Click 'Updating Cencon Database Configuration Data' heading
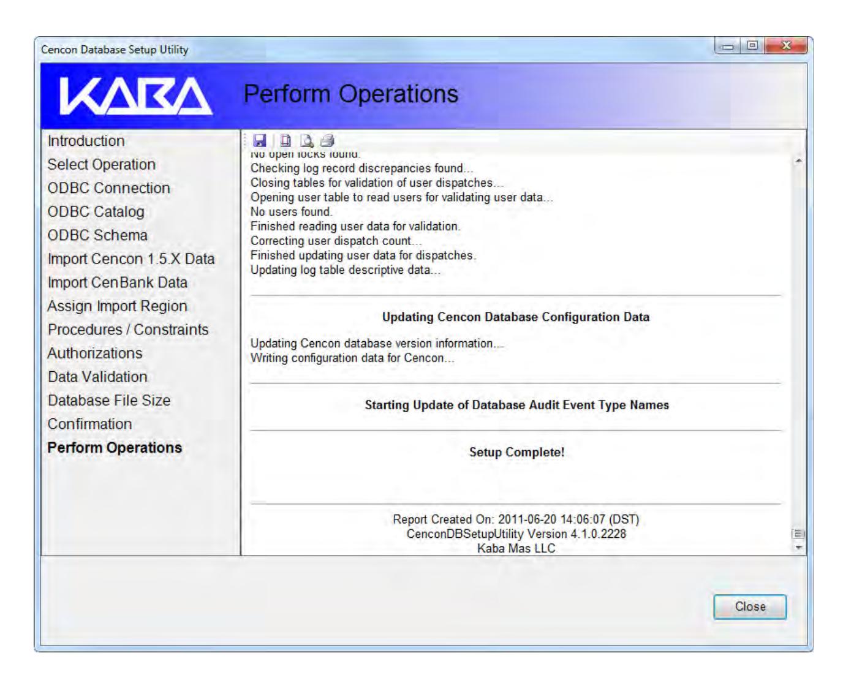The height and width of the screenshot is (683, 843). pyautogui.click(x=516, y=317)
